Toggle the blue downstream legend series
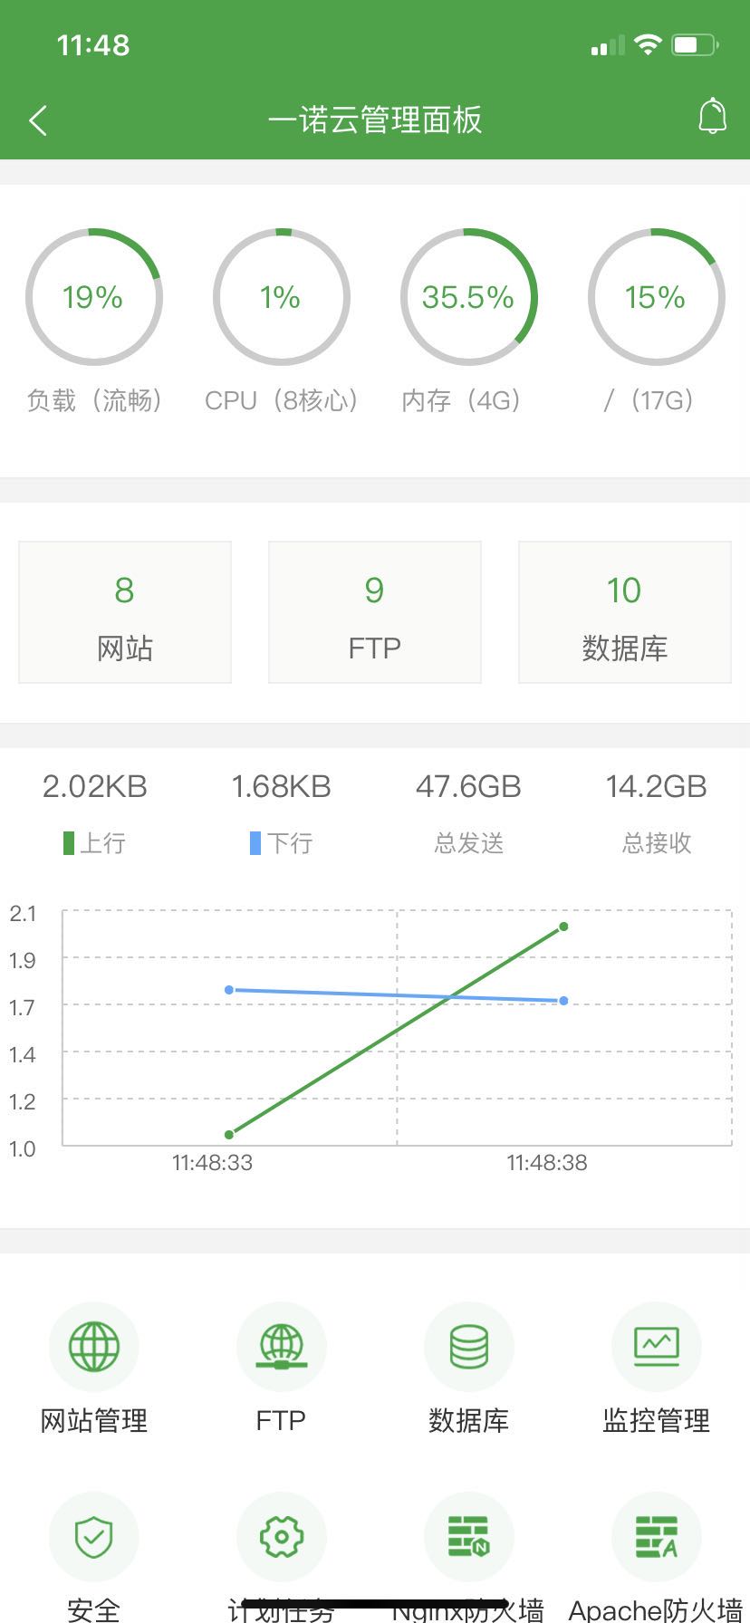 [281, 843]
